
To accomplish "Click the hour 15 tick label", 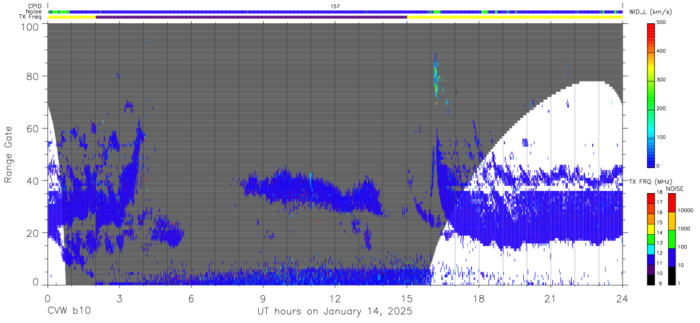I will pos(407,298).
